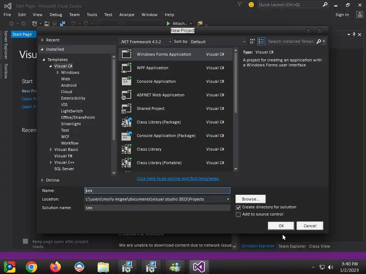Switch to the Team Explorer tab

pyautogui.click(x=292, y=246)
